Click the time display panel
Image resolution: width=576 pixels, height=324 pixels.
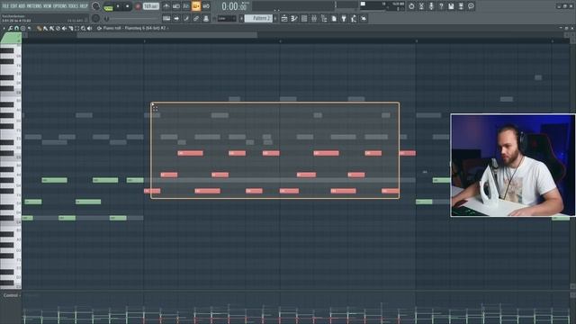(234, 6)
